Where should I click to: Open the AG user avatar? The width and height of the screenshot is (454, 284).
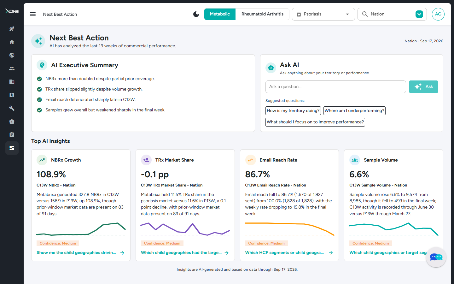[438, 14]
